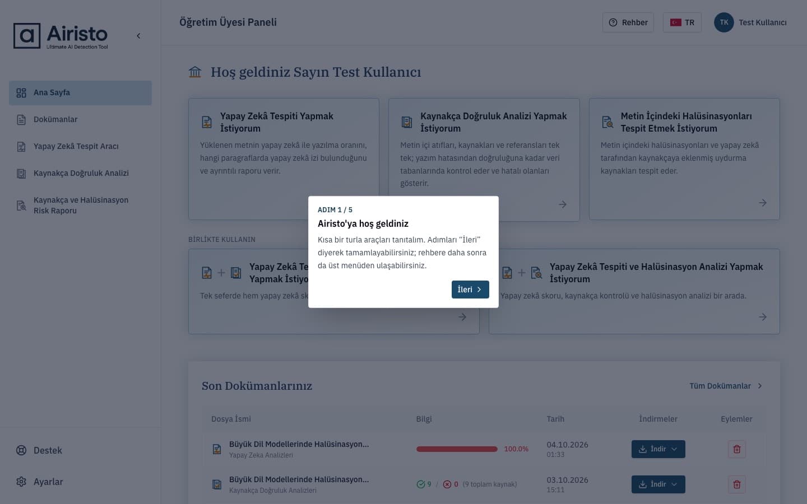Collapse the sidebar with the chevron

(138, 36)
